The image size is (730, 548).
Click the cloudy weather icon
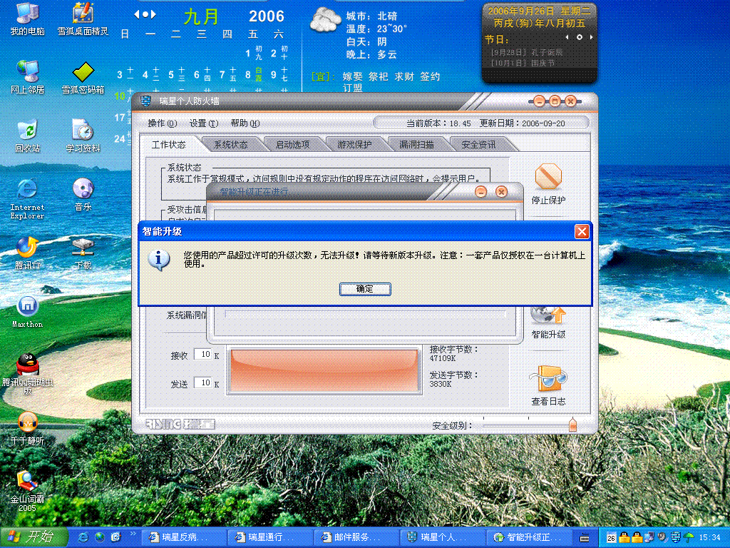coord(325,20)
